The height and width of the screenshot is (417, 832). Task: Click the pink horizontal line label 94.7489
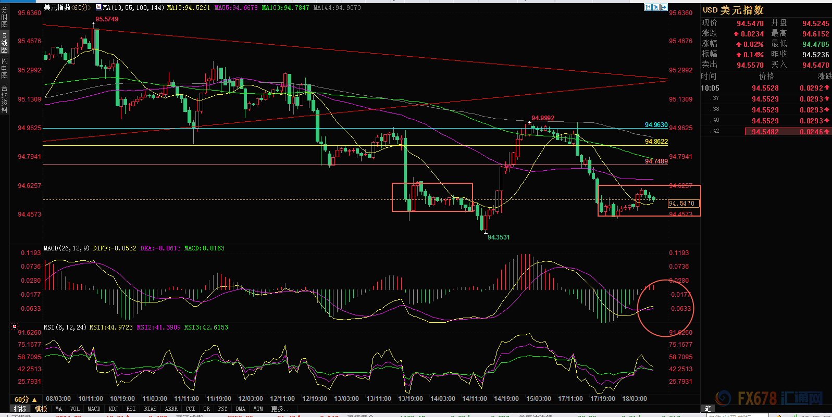656,161
